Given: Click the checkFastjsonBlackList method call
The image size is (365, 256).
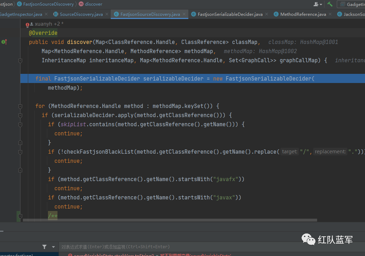Looking at the screenshot, I should click(99, 152).
